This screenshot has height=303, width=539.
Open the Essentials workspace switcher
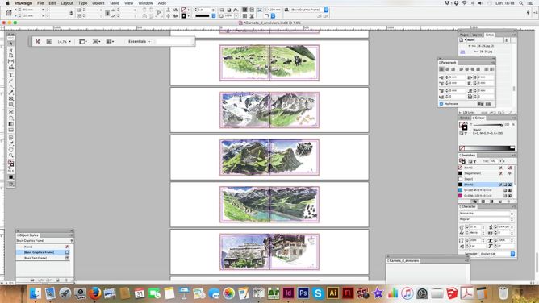[x=140, y=42]
